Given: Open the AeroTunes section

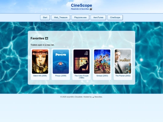Looking at the screenshot, I should tap(98, 17).
